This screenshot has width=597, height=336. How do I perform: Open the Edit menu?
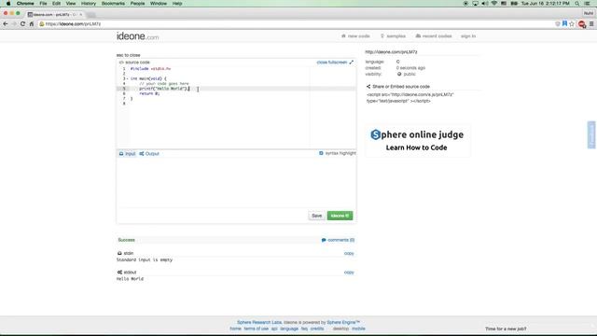pos(56,4)
